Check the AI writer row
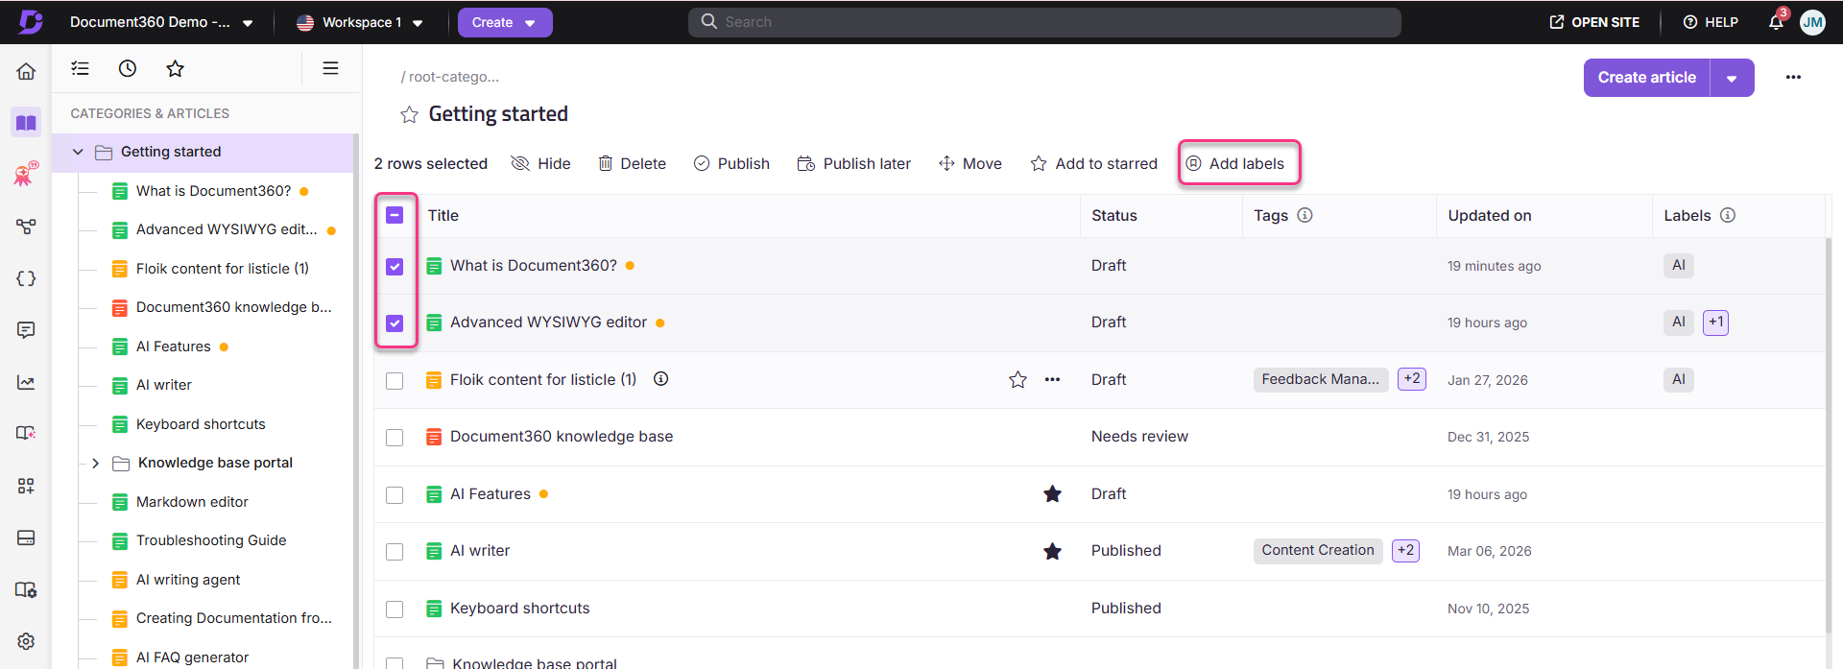1843x669 pixels. (x=395, y=551)
